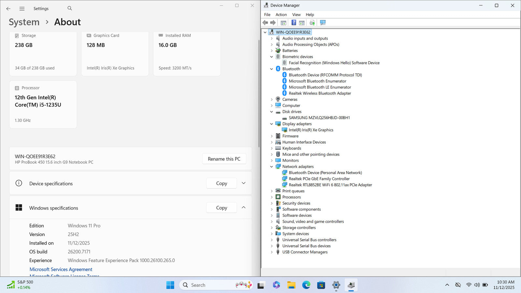Open the Help toolbar icon in Device Manager
Viewport: 521px width, 293px height.
tap(294, 22)
